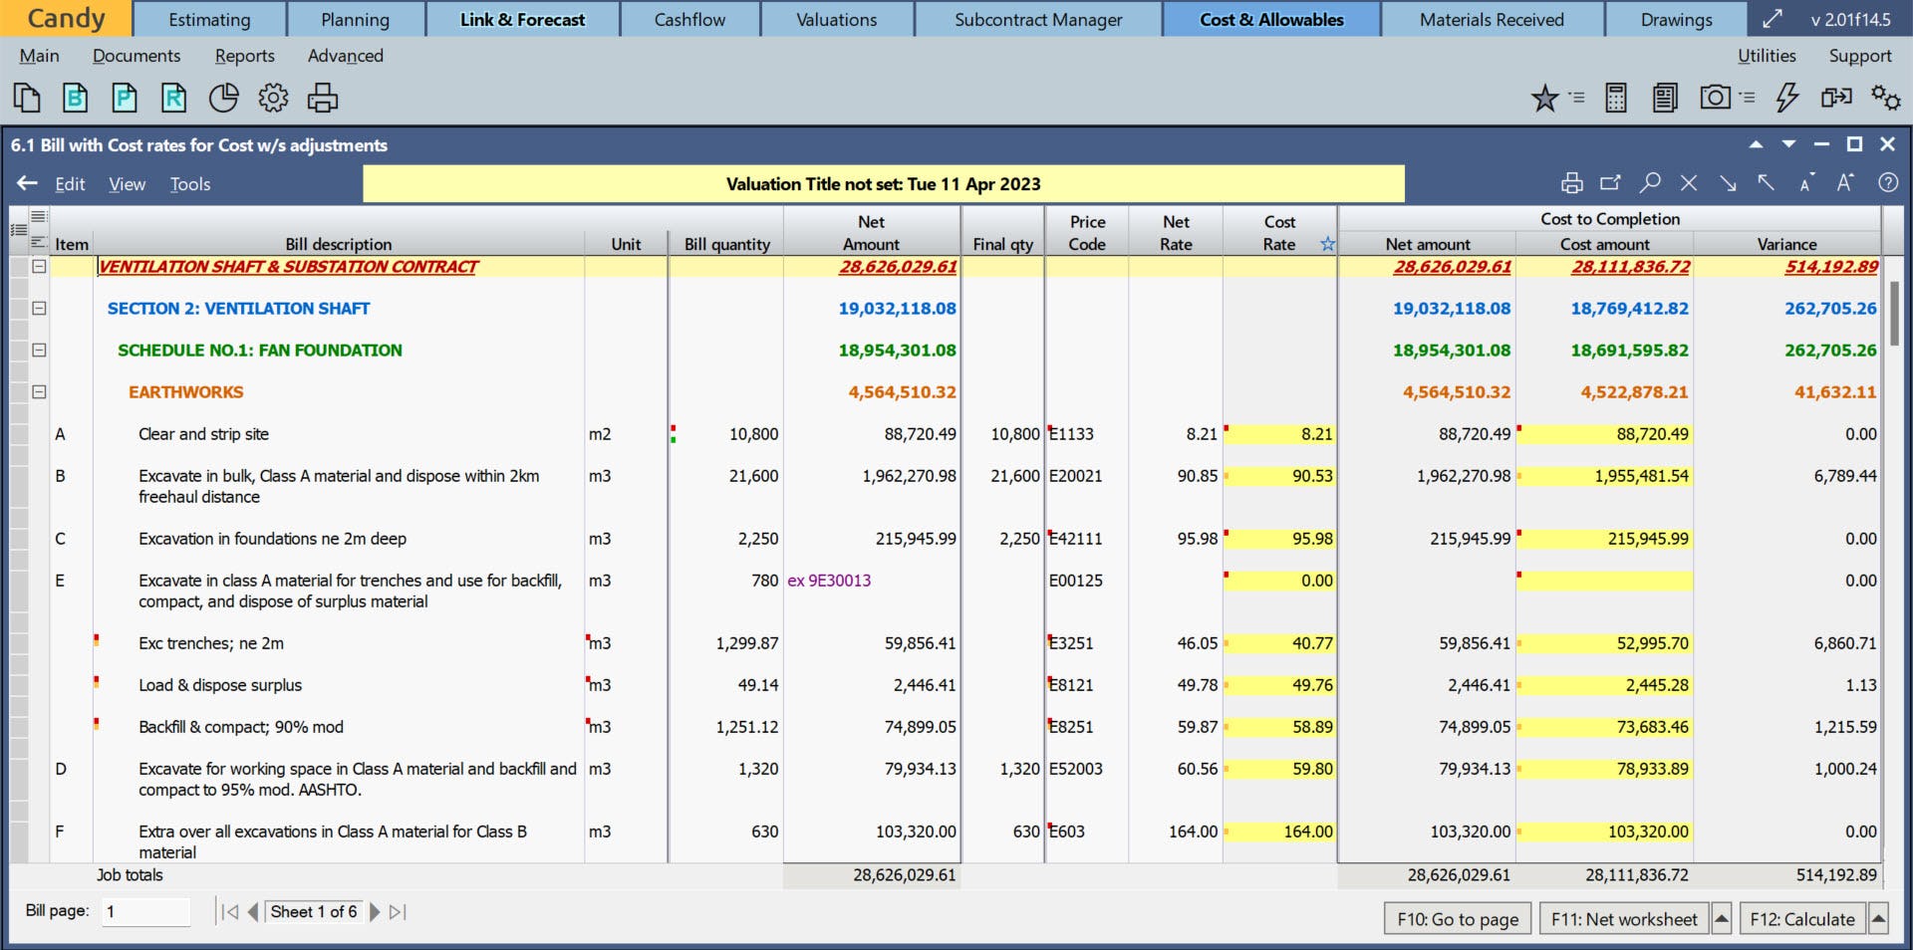
Task: Open the favourites list dropdown beside the star
Action: [1576, 98]
